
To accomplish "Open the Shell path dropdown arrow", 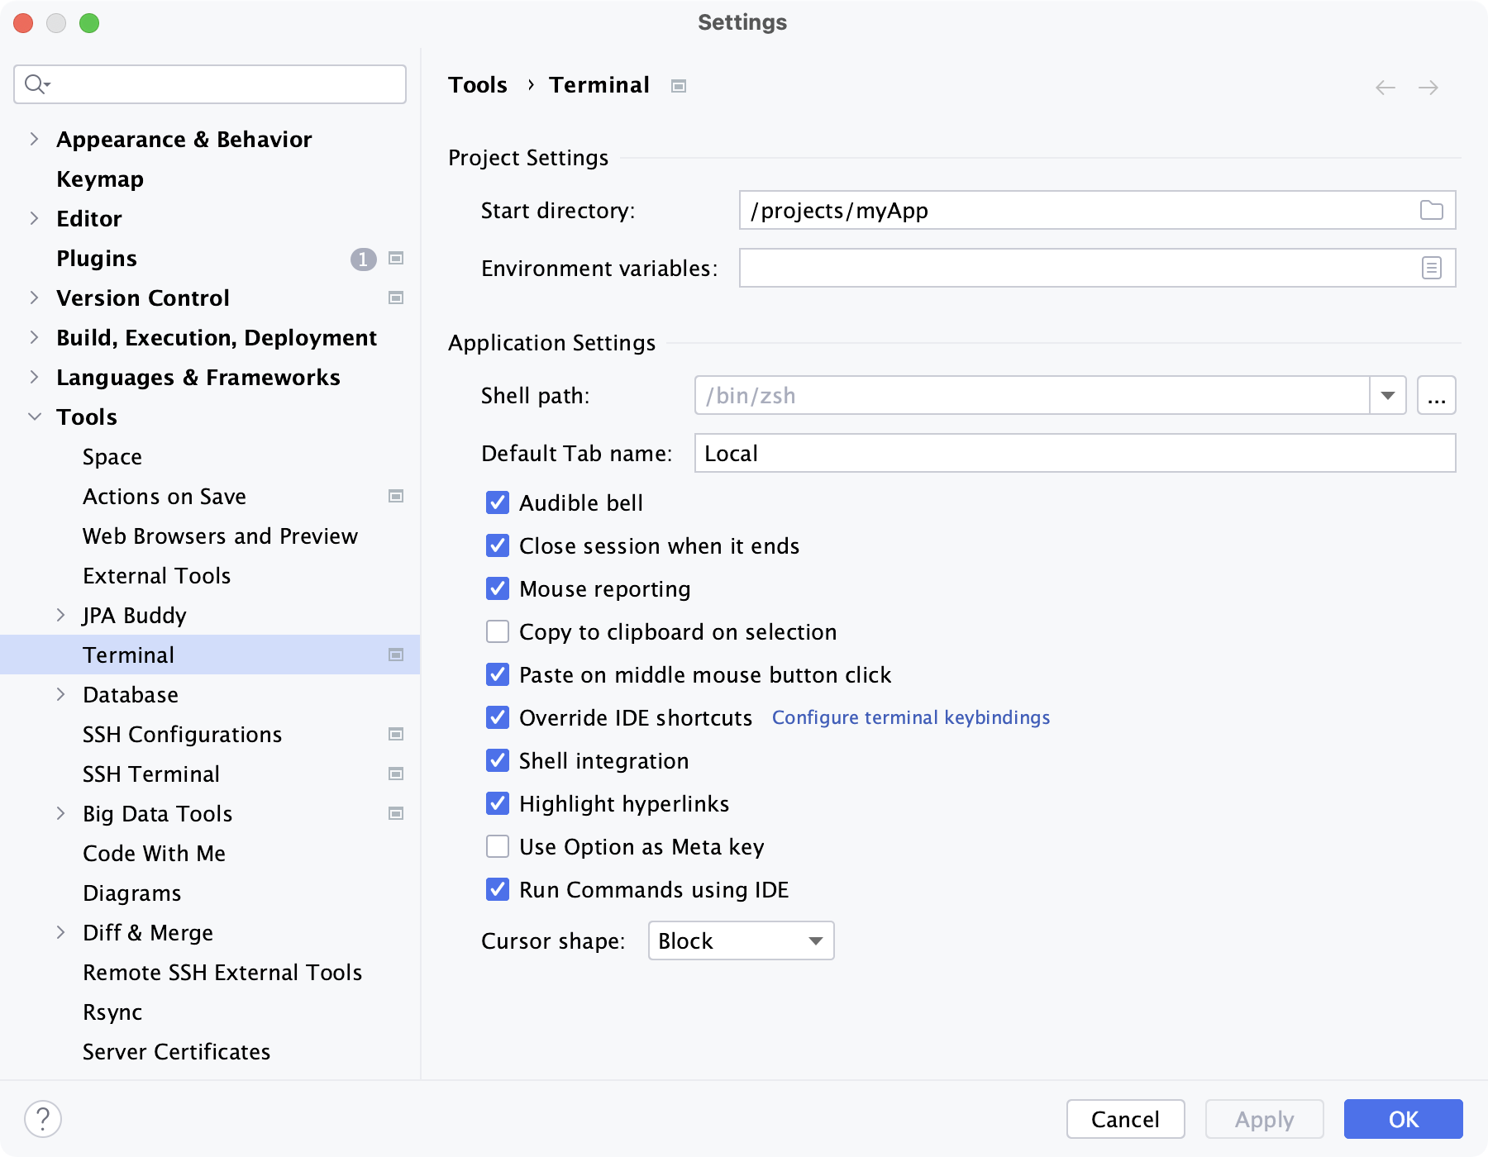I will coord(1387,395).
